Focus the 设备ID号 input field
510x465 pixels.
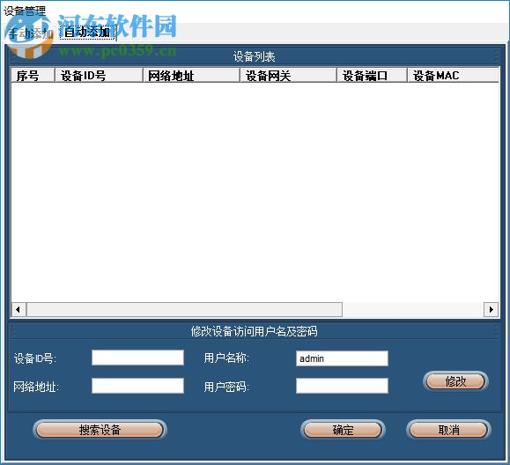tap(137, 358)
